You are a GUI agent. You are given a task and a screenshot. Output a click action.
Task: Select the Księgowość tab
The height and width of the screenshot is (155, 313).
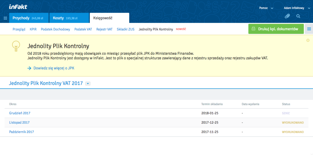(x=109, y=18)
